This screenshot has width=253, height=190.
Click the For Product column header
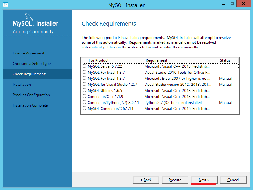115,60
